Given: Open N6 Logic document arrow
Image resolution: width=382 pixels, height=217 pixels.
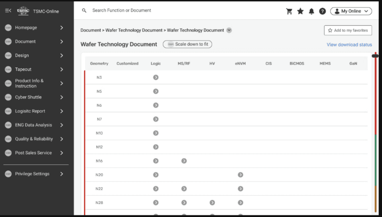Looking at the screenshot, I should pyautogui.click(x=156, y=105).
